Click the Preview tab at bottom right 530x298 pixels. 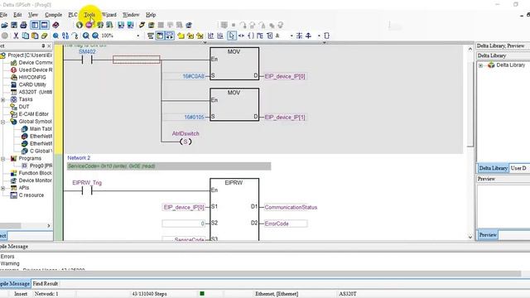(x=488, y=235)
